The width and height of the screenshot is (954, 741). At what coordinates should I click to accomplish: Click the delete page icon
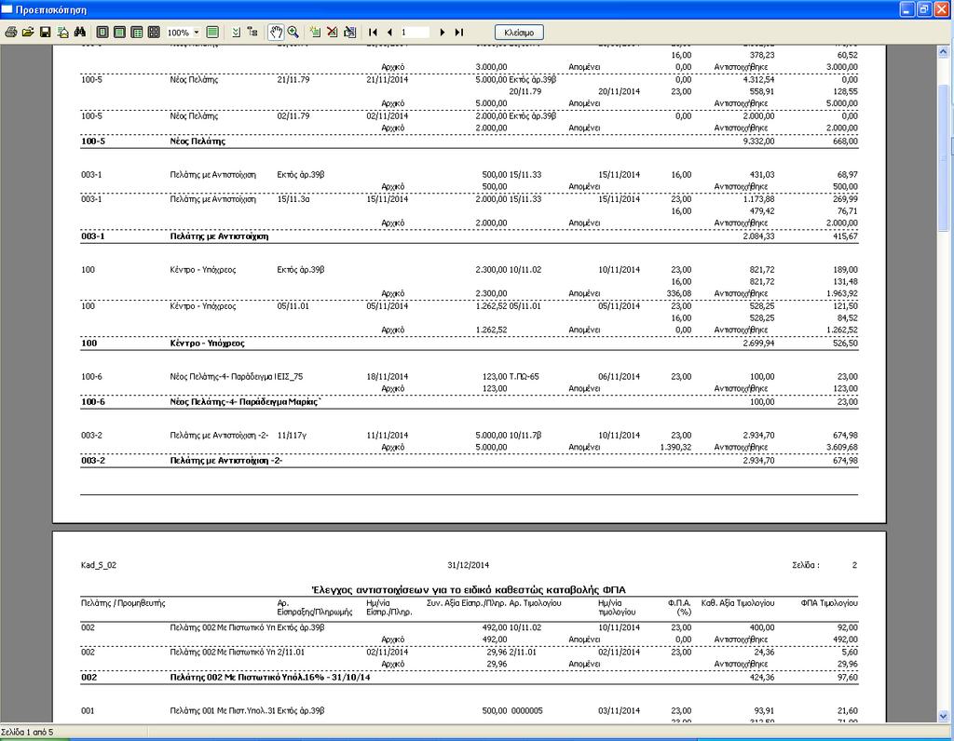(x=333, y=33)
